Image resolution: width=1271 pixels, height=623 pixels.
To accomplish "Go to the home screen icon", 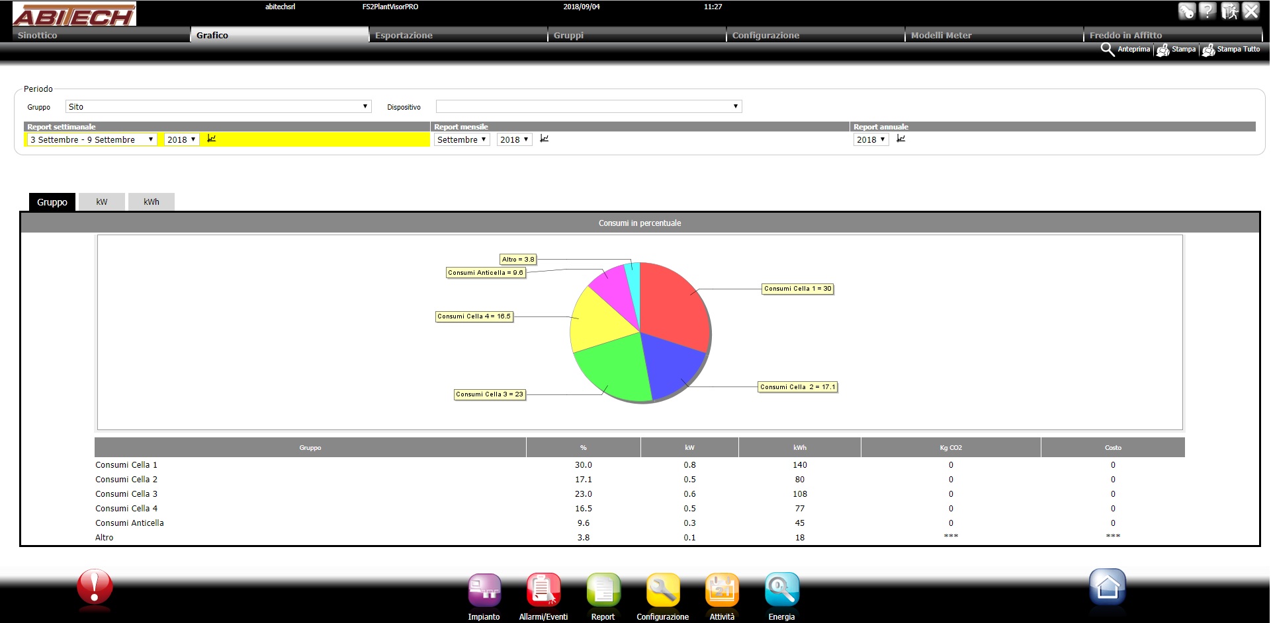I will (1107, 587).
